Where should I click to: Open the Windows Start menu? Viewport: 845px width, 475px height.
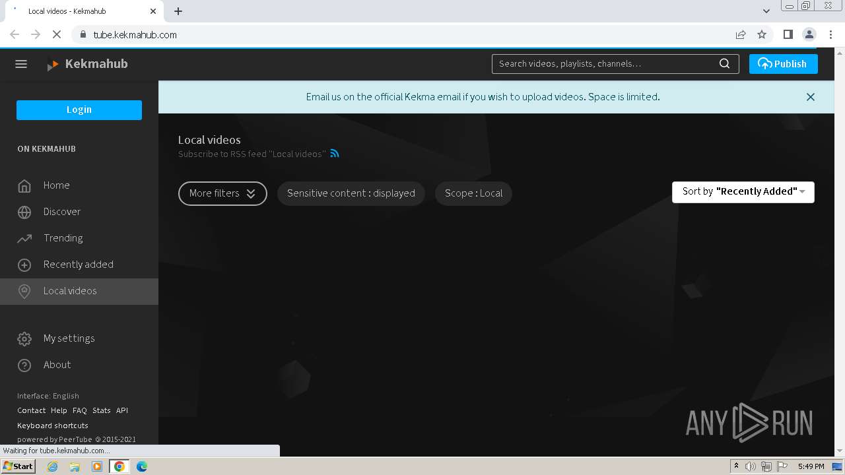[x=18, y=466]
